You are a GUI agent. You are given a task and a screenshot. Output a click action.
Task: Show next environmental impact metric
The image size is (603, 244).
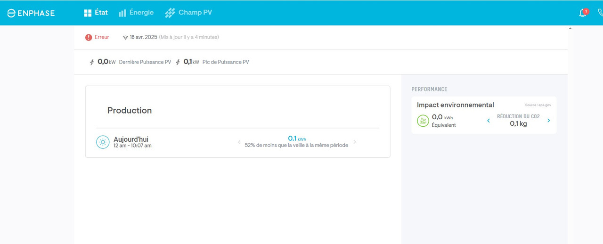(548, 121)
